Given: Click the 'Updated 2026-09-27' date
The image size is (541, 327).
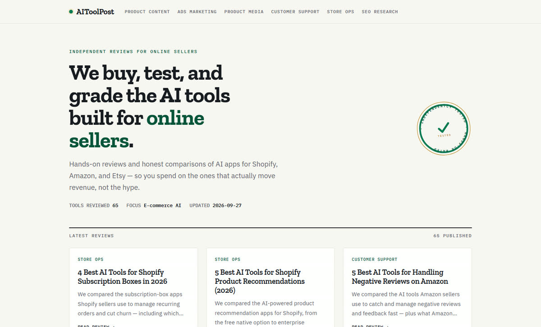Looking at the screenshot, I should 215,205.
